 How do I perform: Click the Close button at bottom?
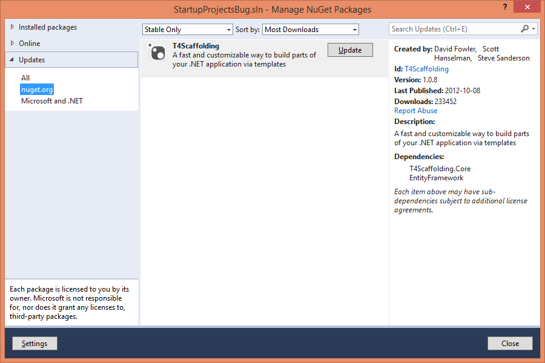[510, 343]
